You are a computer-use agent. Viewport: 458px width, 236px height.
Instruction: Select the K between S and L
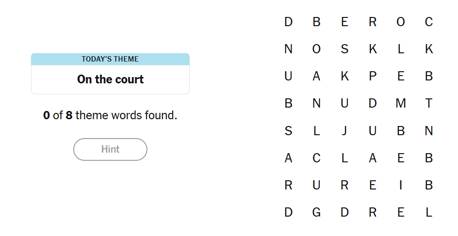pos(373,49)
